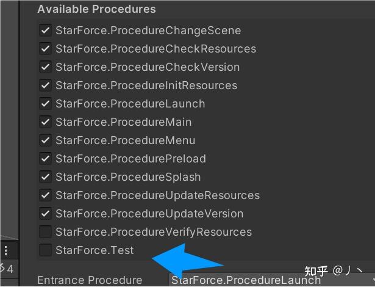Uncheck the StarForce.ProcedureMain box
Image resolution: width=375 pixels, height=287 pixels.
pos(46,122)
